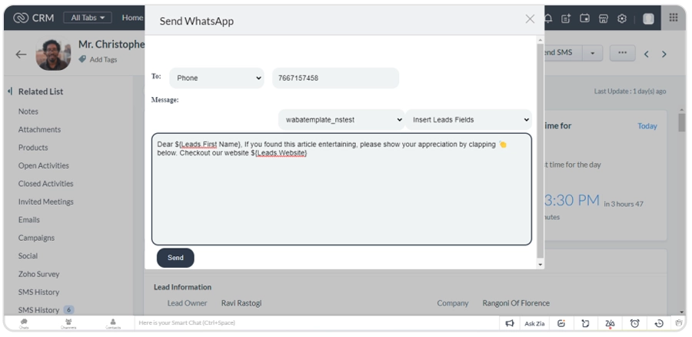Click the phone number input field
This screenshot has height=337, width=692.
(x=335, y=78)
